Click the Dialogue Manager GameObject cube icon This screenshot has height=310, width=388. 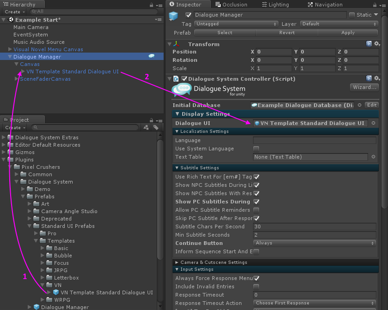[173, 16]
